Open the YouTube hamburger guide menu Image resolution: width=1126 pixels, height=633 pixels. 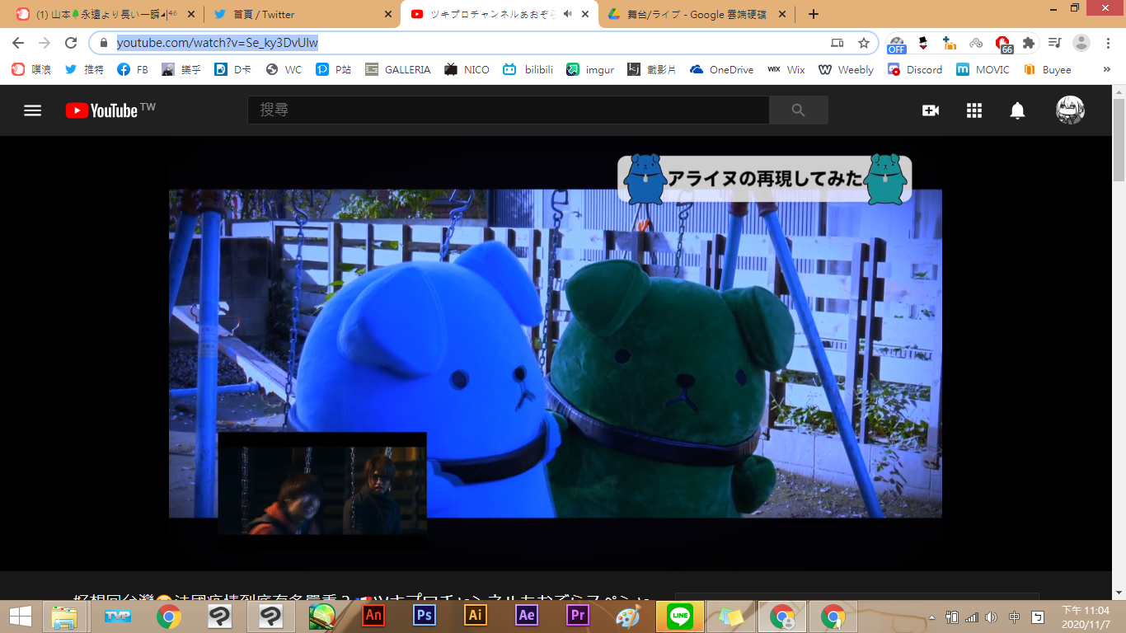32,110
